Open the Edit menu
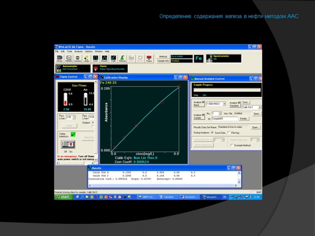The height and width of the screenshot is (236, 315). tap(63, 52)
